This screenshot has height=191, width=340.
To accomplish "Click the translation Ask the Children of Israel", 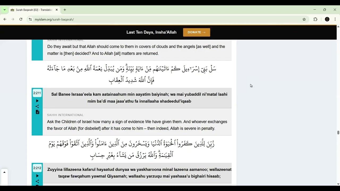I will tap(137, 125).
